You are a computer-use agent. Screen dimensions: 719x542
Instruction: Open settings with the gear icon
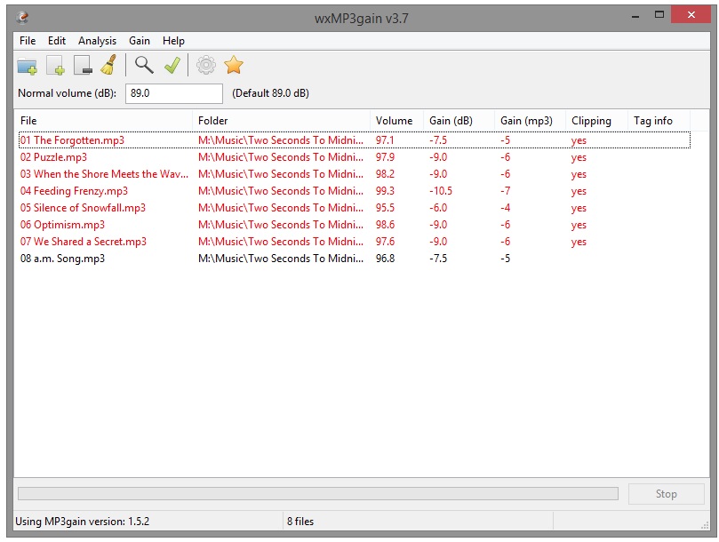pos(206,65)
